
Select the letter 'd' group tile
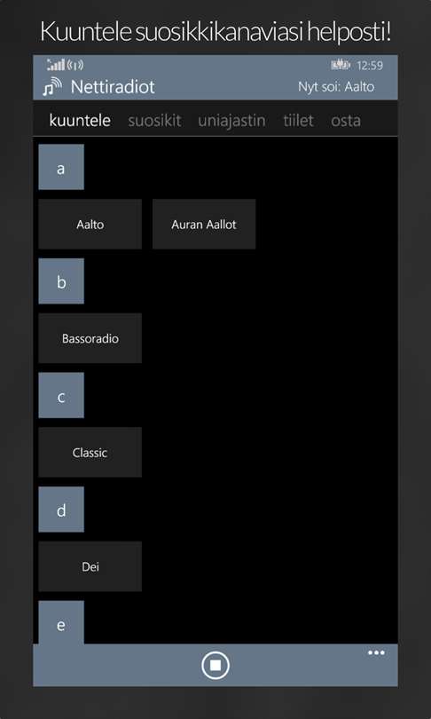click(x=61, y=510)
